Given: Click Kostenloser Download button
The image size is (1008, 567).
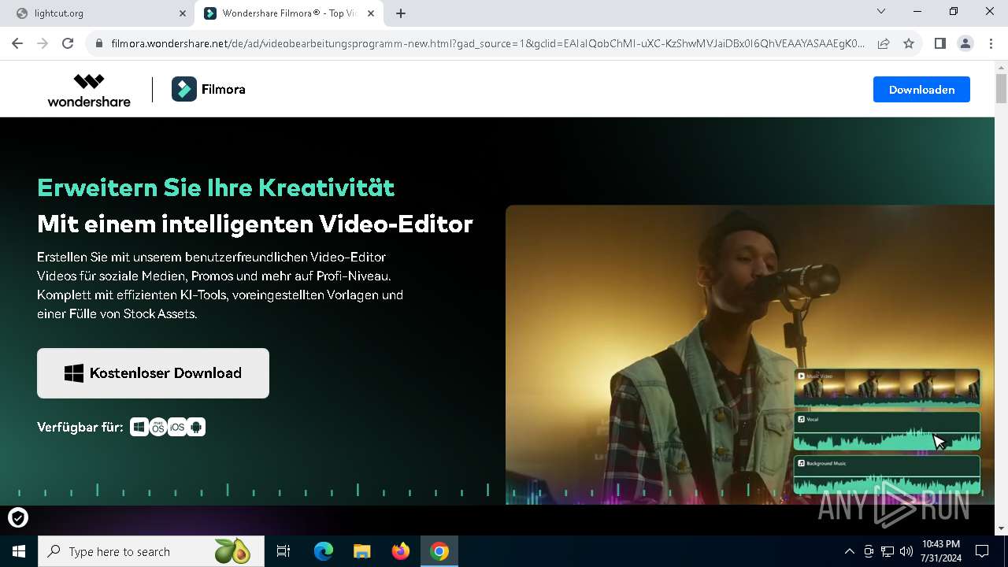Looking at the screenshot, I should click(x=153, y=373).
